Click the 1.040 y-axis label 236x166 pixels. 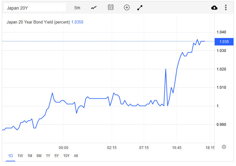tap(221, 32)
